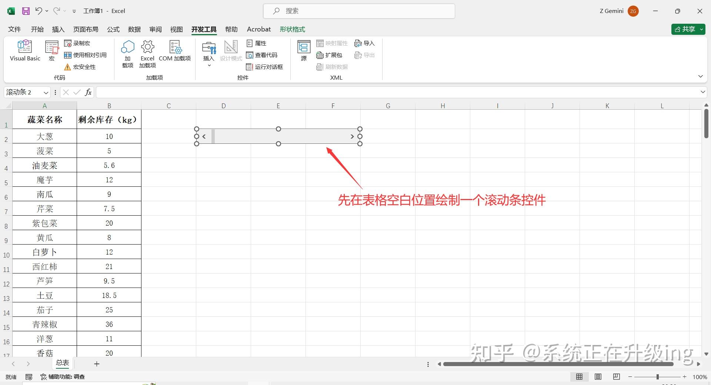Click the horizontal scrollbar thumb
Image resolution: width=711 pixels, height=385 pixels.
(x=558, y=364)
